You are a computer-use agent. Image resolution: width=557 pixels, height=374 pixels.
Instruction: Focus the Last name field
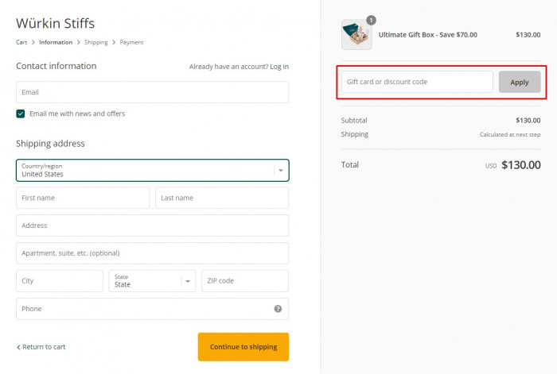tap(222, 198)
